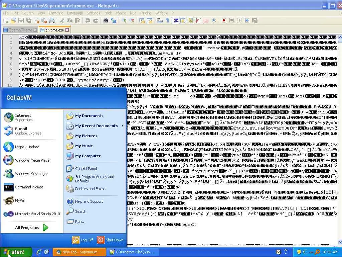Switch to the Obama.Theme tab
This screenshot has width=342, height=257.
coord(20,30)
